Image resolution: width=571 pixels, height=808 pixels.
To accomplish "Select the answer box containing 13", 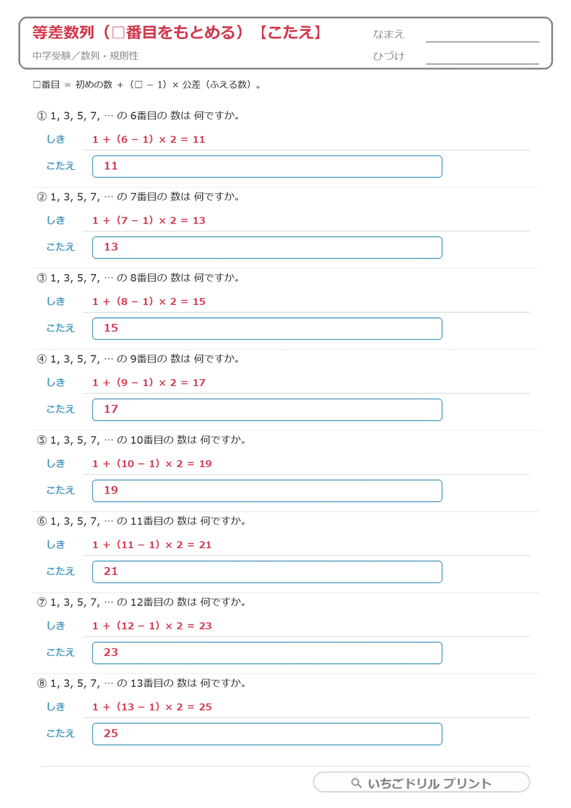I will tap(267, 247).
